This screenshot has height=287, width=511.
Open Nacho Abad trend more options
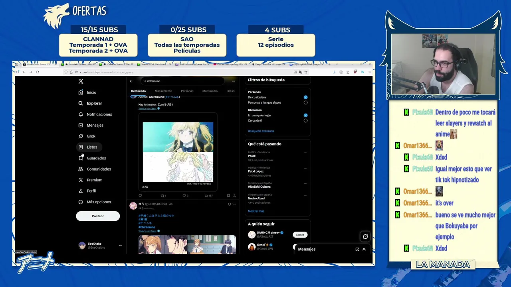(x=306, y=195)
